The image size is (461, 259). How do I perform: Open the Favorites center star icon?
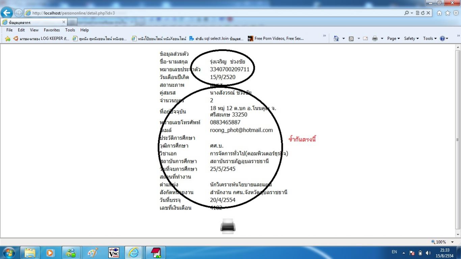click(x=448, y=13)
